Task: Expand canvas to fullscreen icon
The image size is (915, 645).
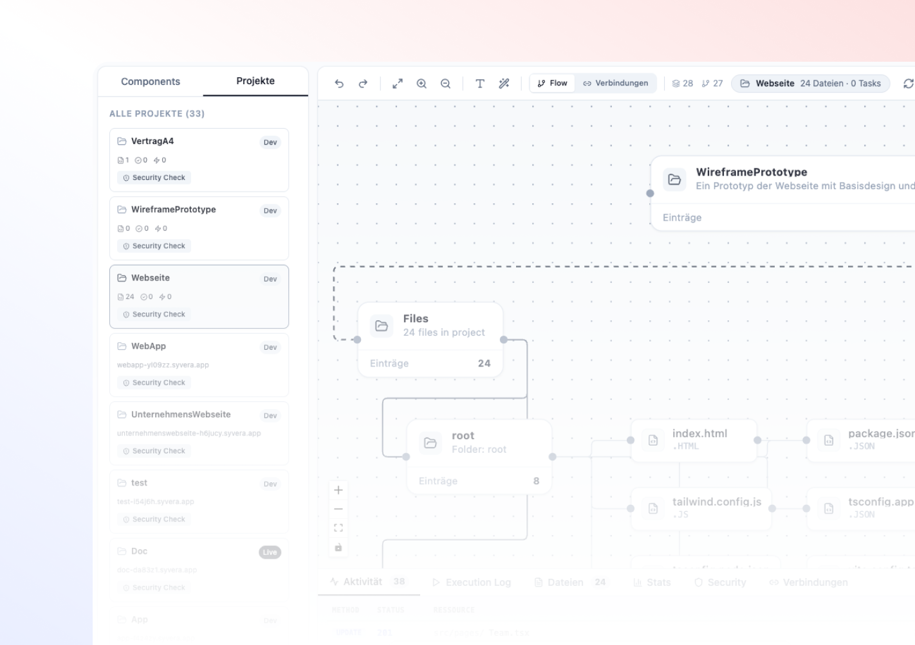Action: point(398,84)
